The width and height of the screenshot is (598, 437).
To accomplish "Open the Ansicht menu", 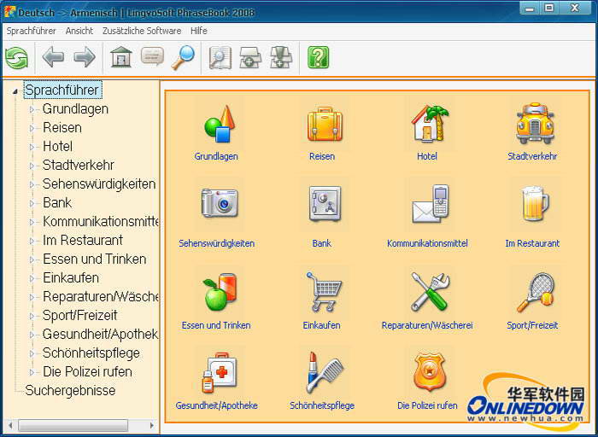I will 79,31.
